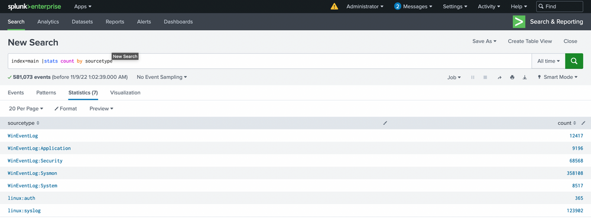Click the WinEventLog:Security sourcetype
This screenshot has width=591, height=218.
coord(35,160)
